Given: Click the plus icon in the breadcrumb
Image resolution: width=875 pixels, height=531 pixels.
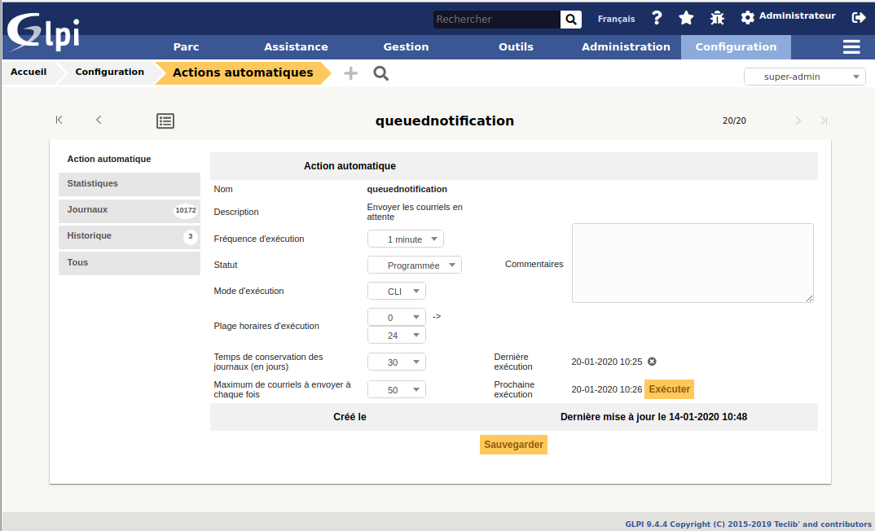Looking at the screenshot, I should click(x=350, y=72).
